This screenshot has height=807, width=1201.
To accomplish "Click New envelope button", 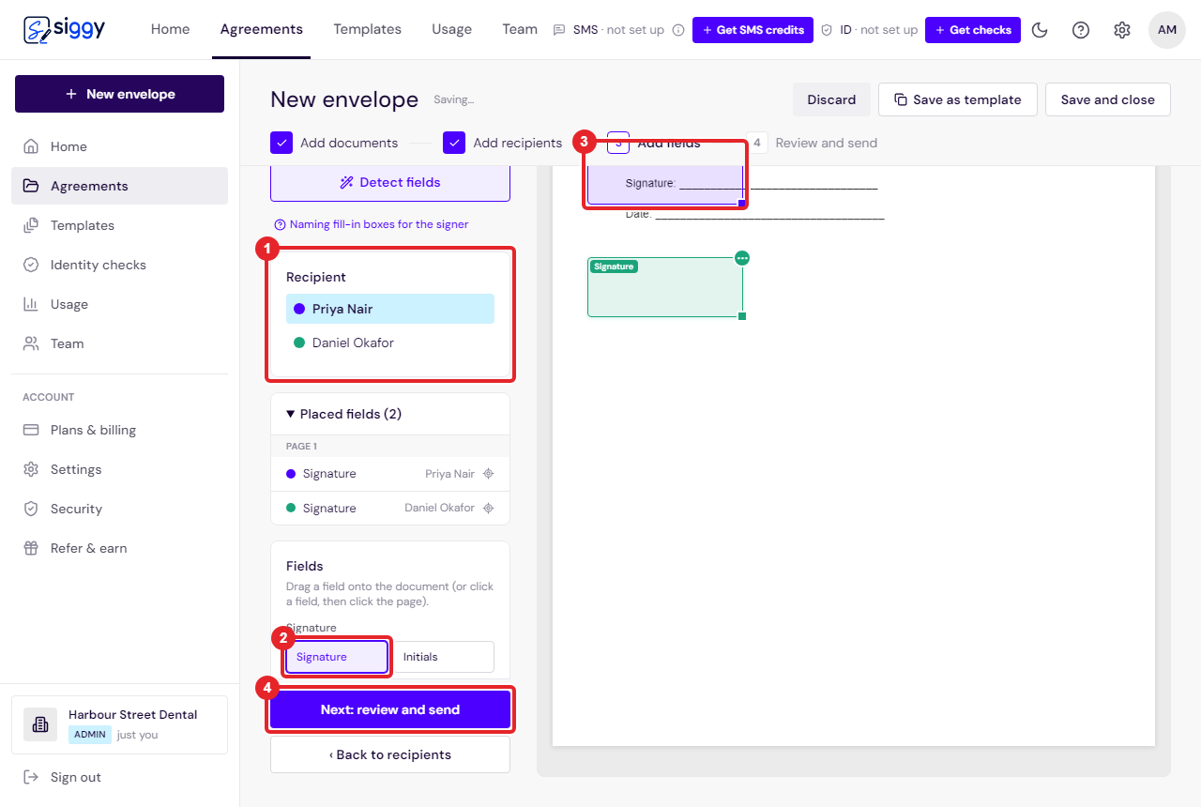I will (x=119, y=94).
